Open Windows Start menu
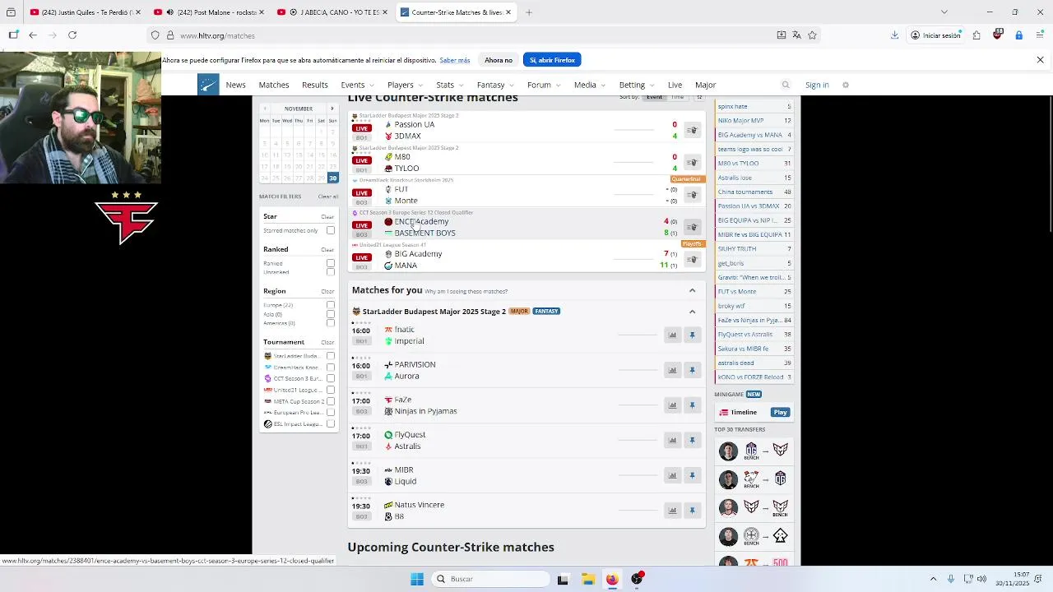The width and height of the screenshot is (1053, 592). (417, 579)
